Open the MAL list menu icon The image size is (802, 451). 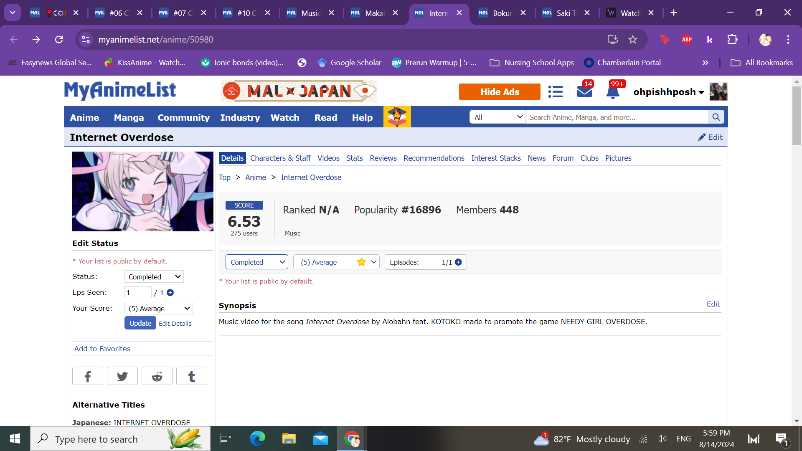(555, 92)
